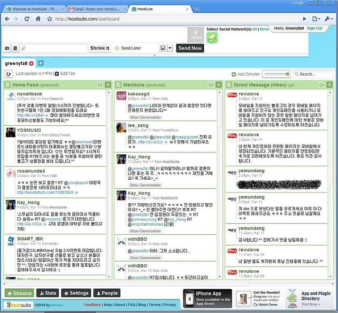This screenshot has height=313, width=338.
Task: Toggle the greenyfall social network avatar
Action: point(212,38)
